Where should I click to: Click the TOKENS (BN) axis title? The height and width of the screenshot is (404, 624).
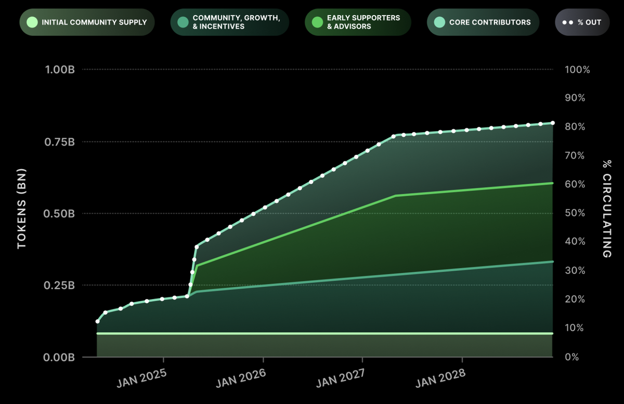point(21,208)
